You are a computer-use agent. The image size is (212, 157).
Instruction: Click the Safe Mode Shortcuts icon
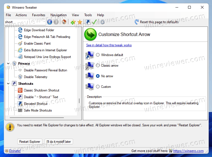pos(20,110)
